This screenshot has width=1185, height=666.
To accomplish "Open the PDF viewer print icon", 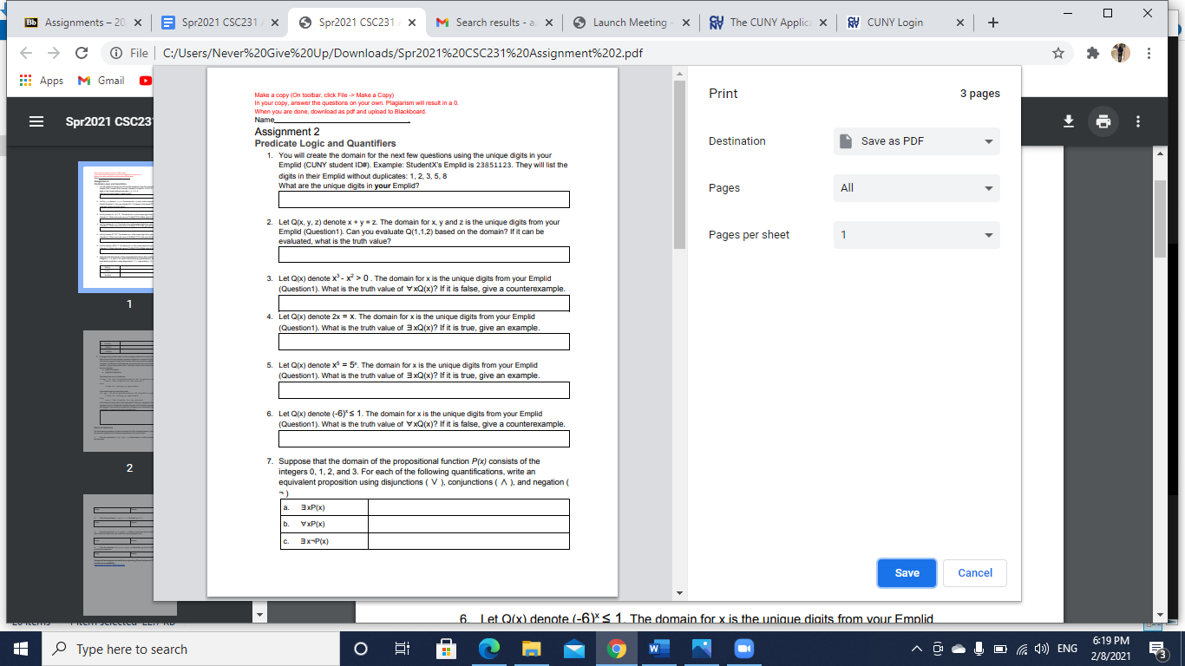I will pos(1103,121).
